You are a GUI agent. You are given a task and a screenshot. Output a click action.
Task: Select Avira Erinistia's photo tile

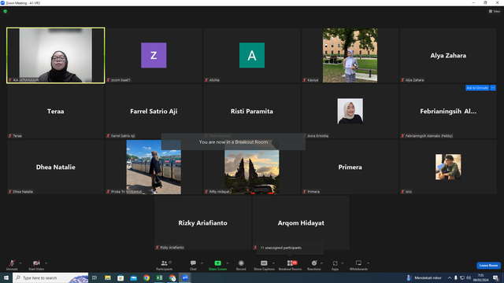pyautogui.click(x=350, y=111)
